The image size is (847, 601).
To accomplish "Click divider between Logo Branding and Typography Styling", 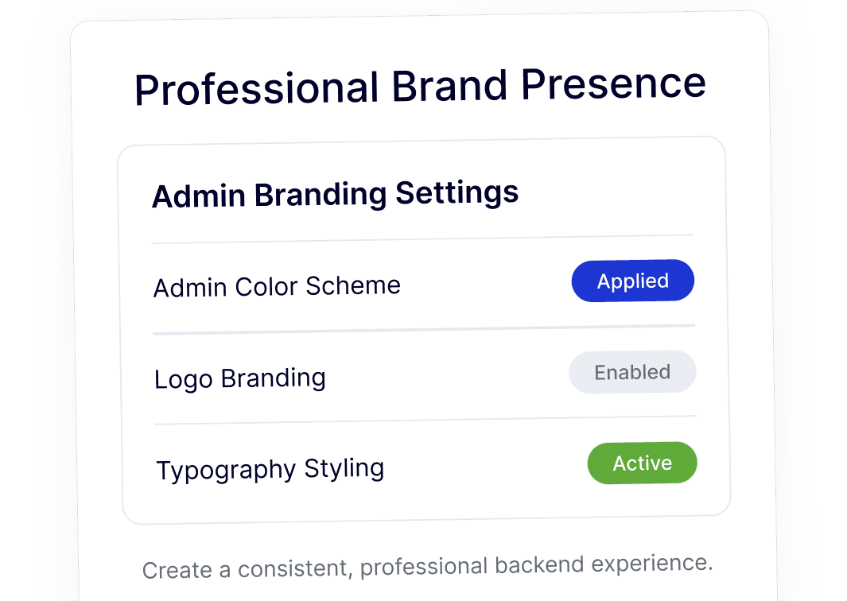I will coord(425,420).
